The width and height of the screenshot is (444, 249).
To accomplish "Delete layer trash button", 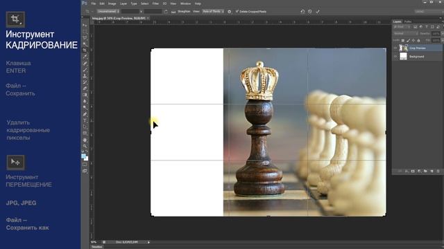I will [438, 171].
